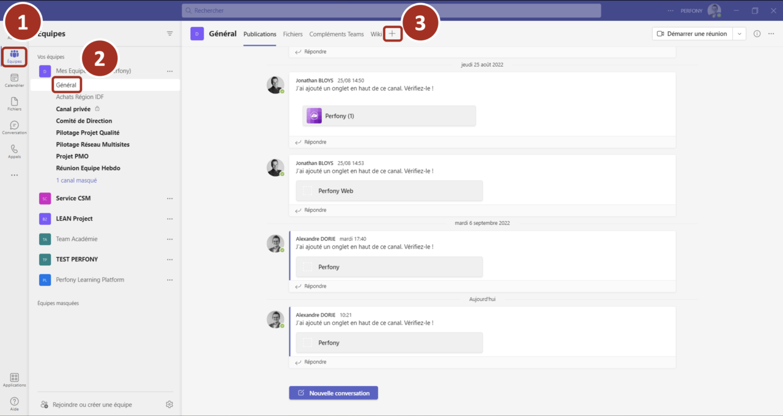The image size is (783, 416).
Task: Open the Applications icon at bottom left
Action: click(x=13, y=379)
